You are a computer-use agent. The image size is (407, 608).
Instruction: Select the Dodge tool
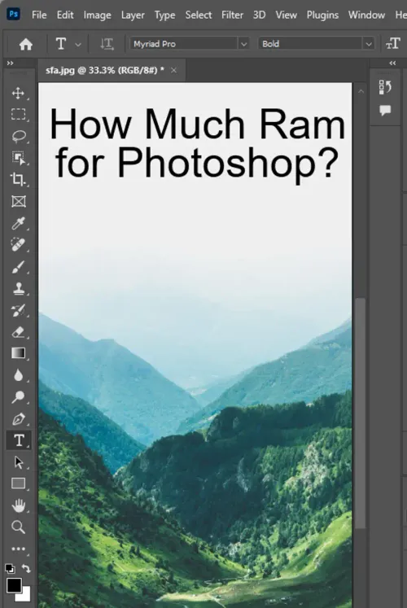(x=18, y=396)
